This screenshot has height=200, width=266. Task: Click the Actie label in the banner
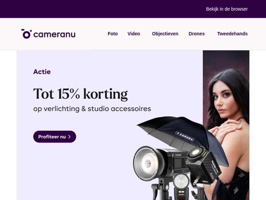pos(42,72)
